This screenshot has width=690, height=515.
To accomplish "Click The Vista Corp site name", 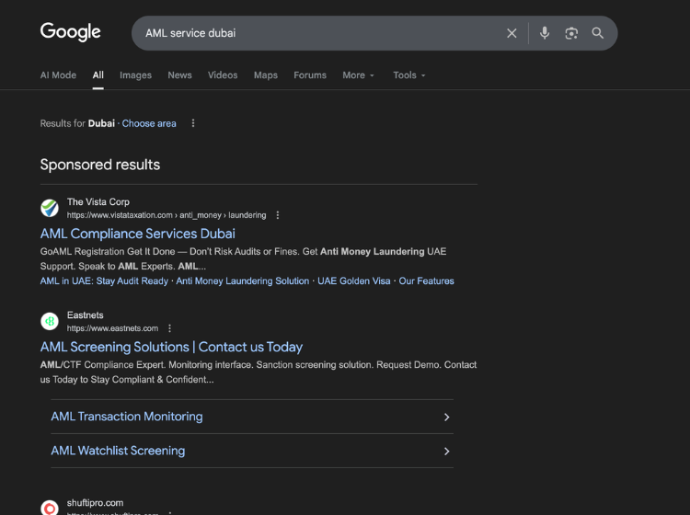I will (98, 202).
